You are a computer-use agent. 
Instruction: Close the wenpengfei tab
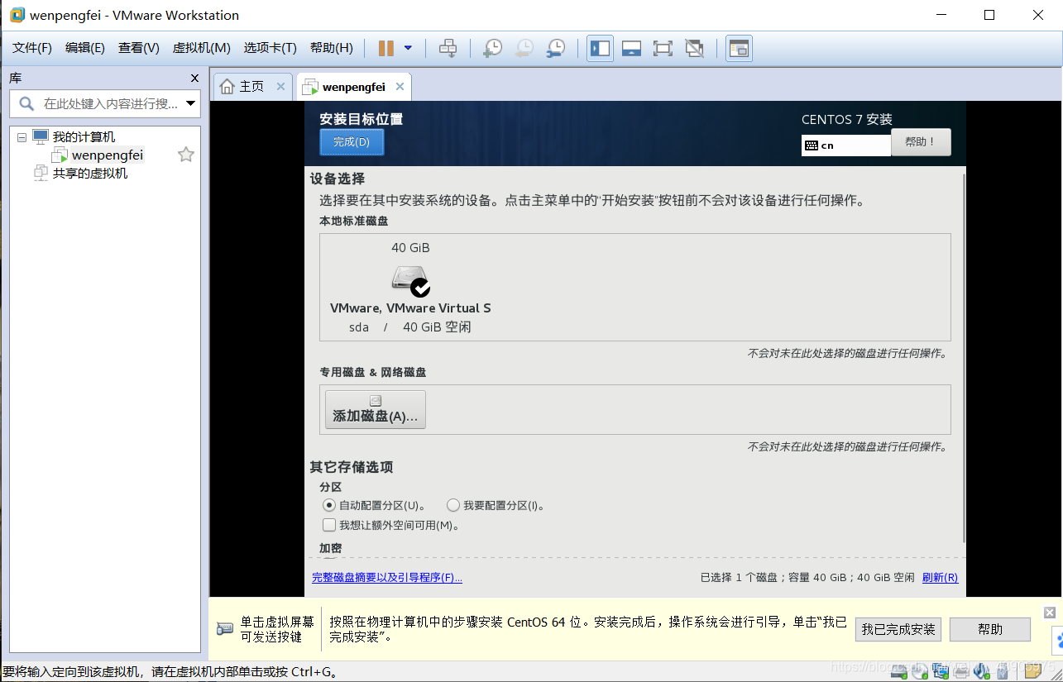point(400,87)
